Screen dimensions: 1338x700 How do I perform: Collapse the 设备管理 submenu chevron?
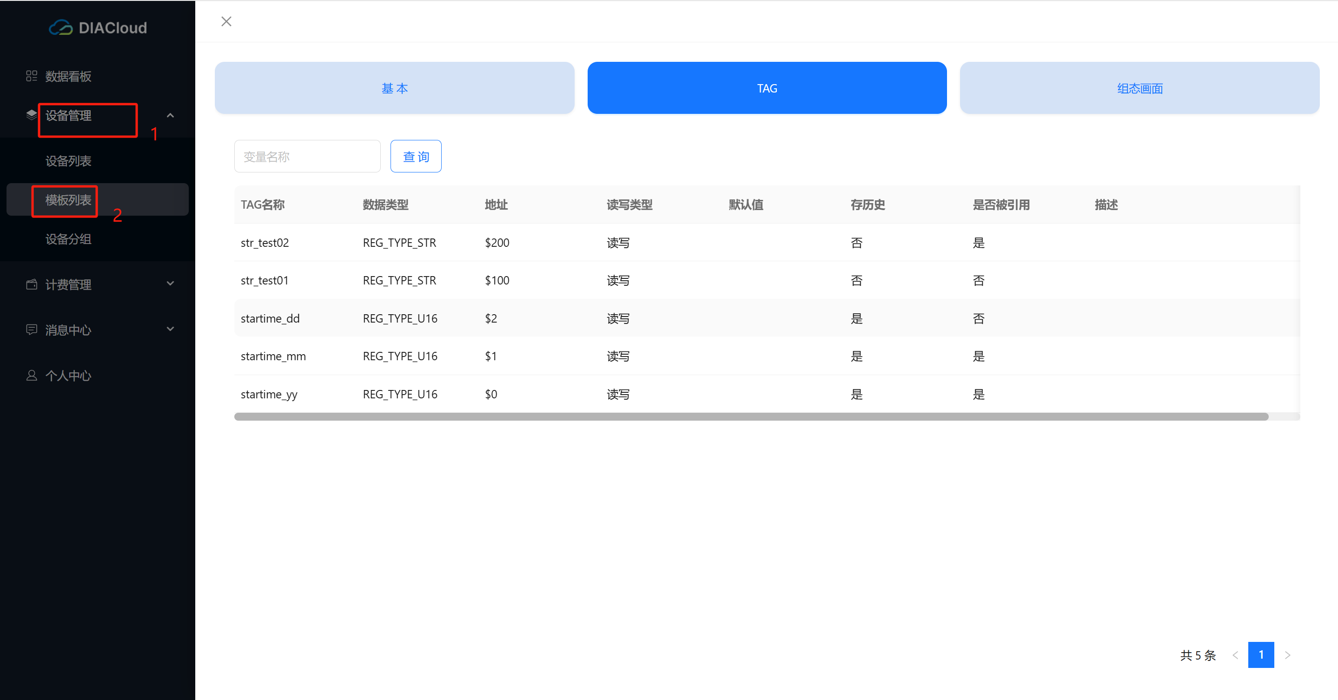170,115
